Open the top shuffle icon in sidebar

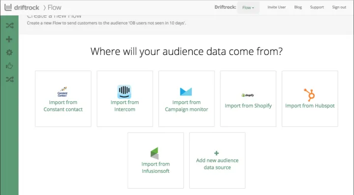click(x=10, y=26)
